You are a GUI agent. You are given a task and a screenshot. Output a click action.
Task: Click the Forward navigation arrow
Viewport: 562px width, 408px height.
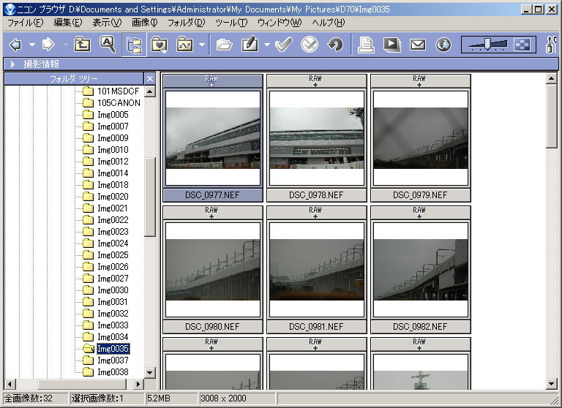48,45
